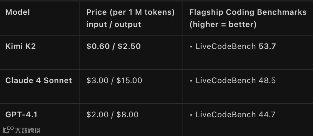The width and height of the screenshot is (313, 136).
Task: Click the 大数跨境 watermark text
Action: (x=28, y=131)
